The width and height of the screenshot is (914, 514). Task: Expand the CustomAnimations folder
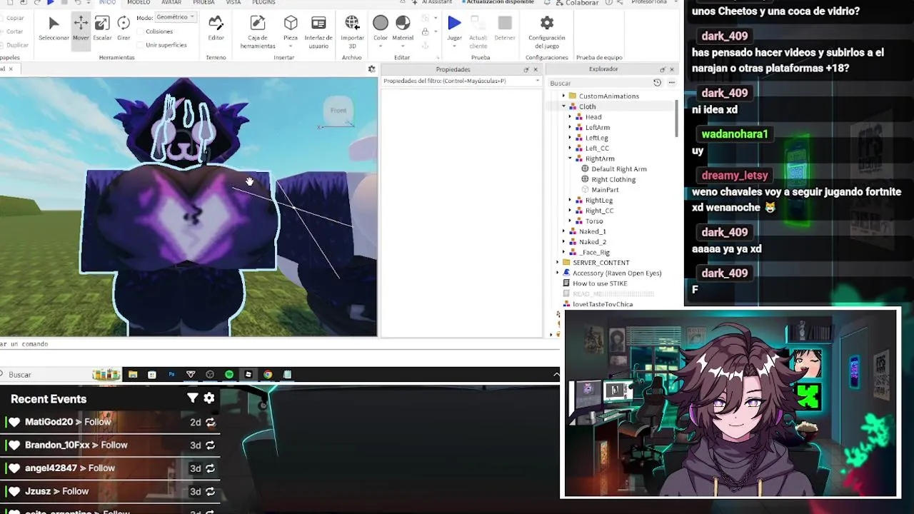click(x=563, y=96)
